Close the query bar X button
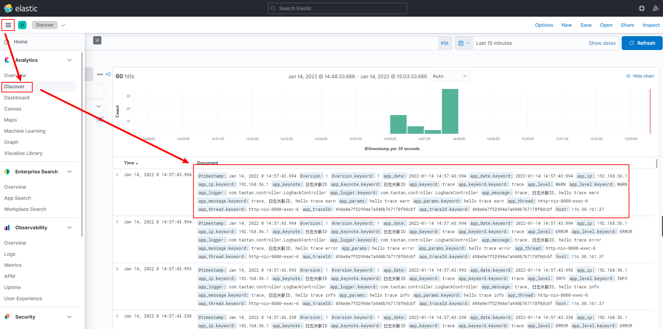Screen dimensions: 663x329 97,40
